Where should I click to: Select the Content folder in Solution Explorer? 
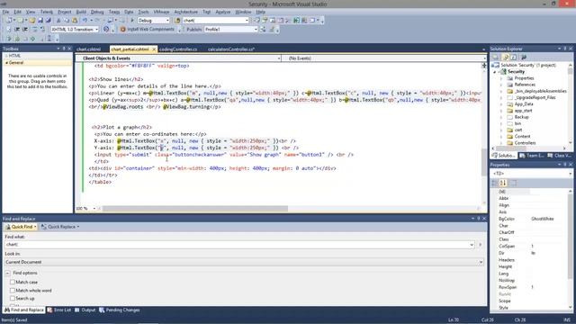click(x=522, y=136)
